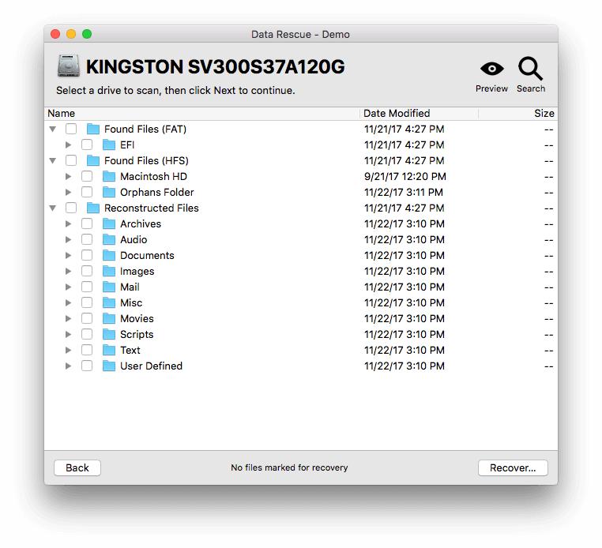This screenshot has height=548, width=602.
Task: Click the Macintosh HD folder icon
Action: (x=109, y=177)
